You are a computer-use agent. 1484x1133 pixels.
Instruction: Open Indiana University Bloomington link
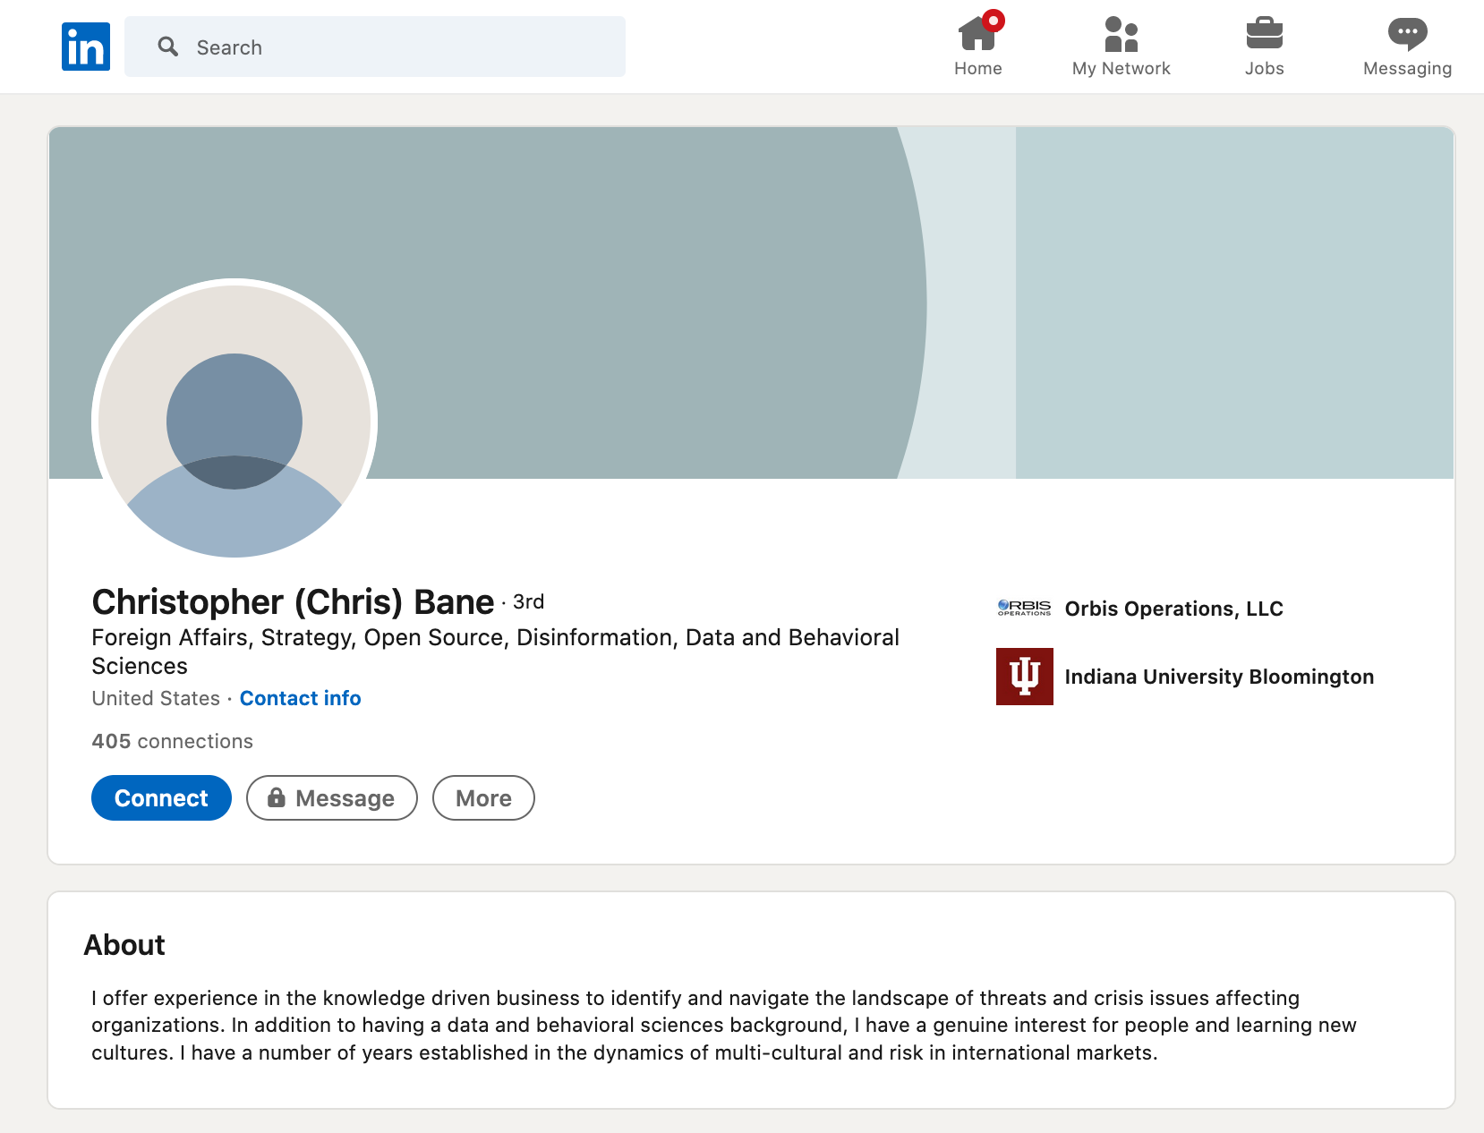(1220, 677)
